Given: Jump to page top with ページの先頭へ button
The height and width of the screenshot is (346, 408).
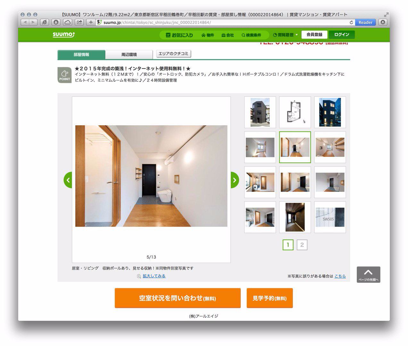Looking at the screenshot, I should click(x=369, y=275).
